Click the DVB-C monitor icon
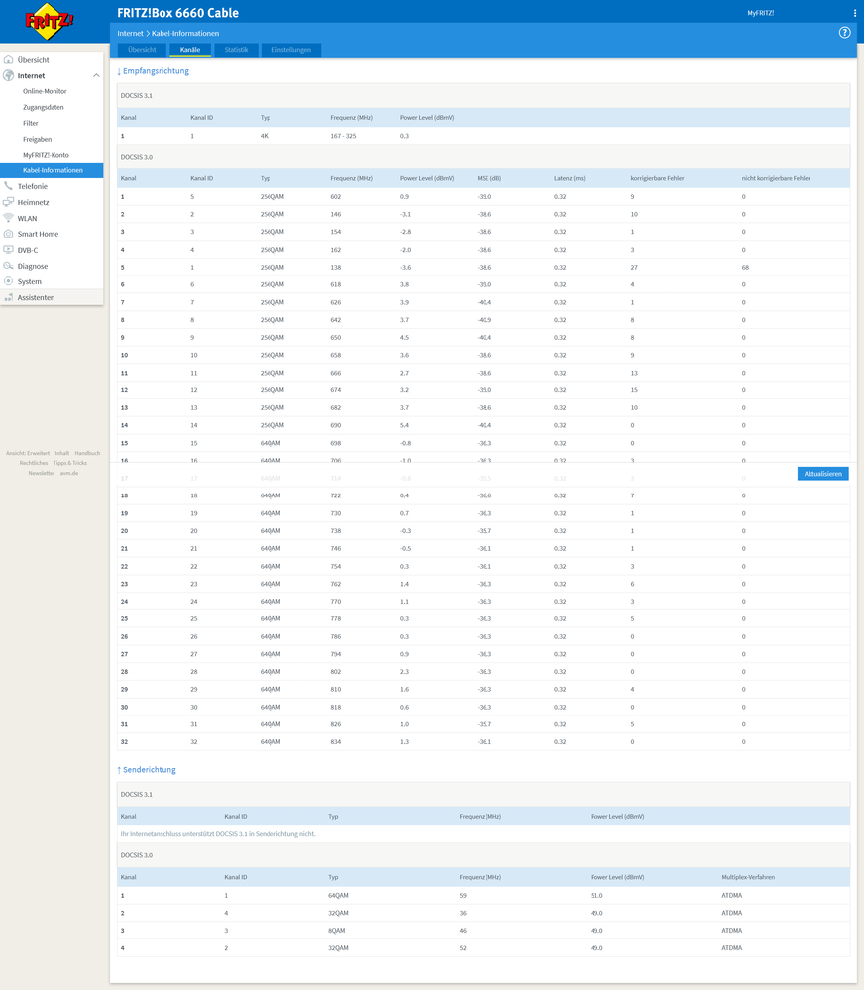The height and width of the screenshot is (990, 864). [x=9, y=250]
